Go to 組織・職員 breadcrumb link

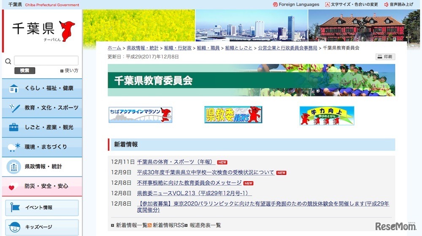coord(208,48)
